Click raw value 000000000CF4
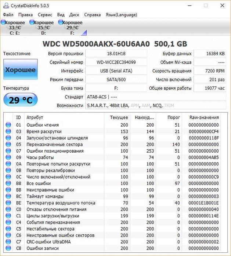Screen dimensions: 231x256 203,131
